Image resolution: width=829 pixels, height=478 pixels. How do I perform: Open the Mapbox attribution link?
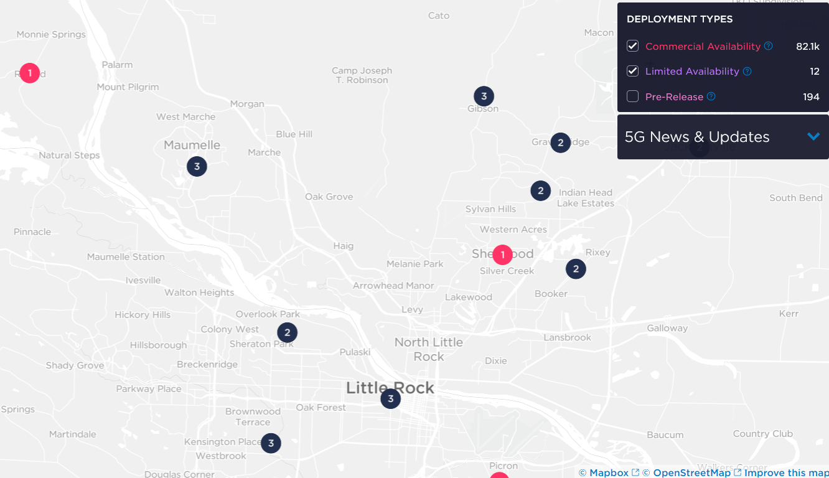point(609,473)
